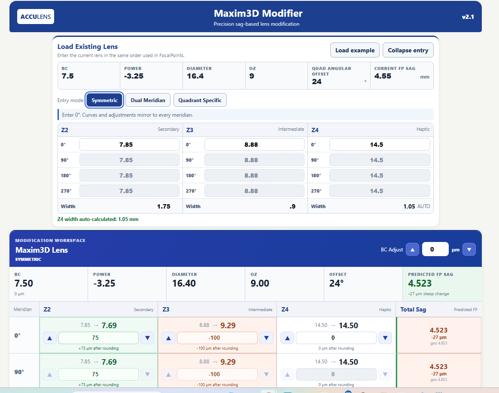This screenshot has height=393, width=499.
Task: Increase Z4 adjustment at 0° meridian
Action: 287,338
